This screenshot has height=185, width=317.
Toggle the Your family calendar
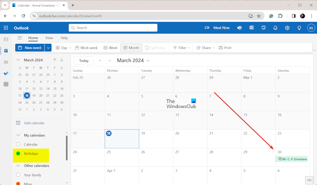click(x=18, y=175)
